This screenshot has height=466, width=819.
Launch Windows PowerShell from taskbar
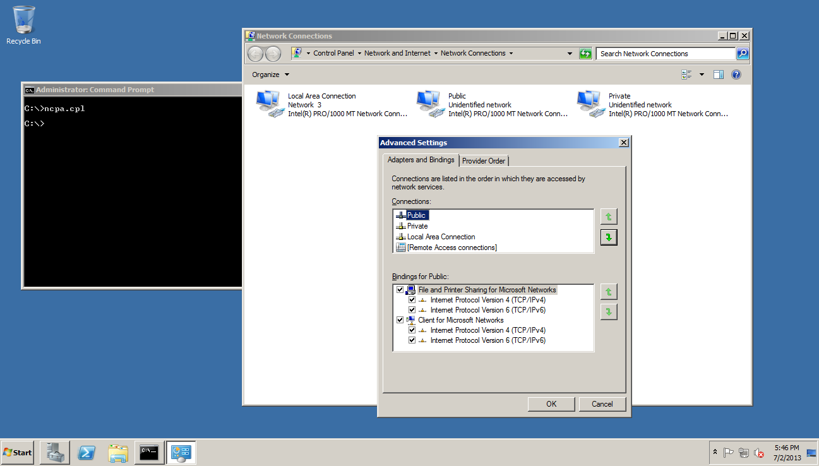(87, 452)
